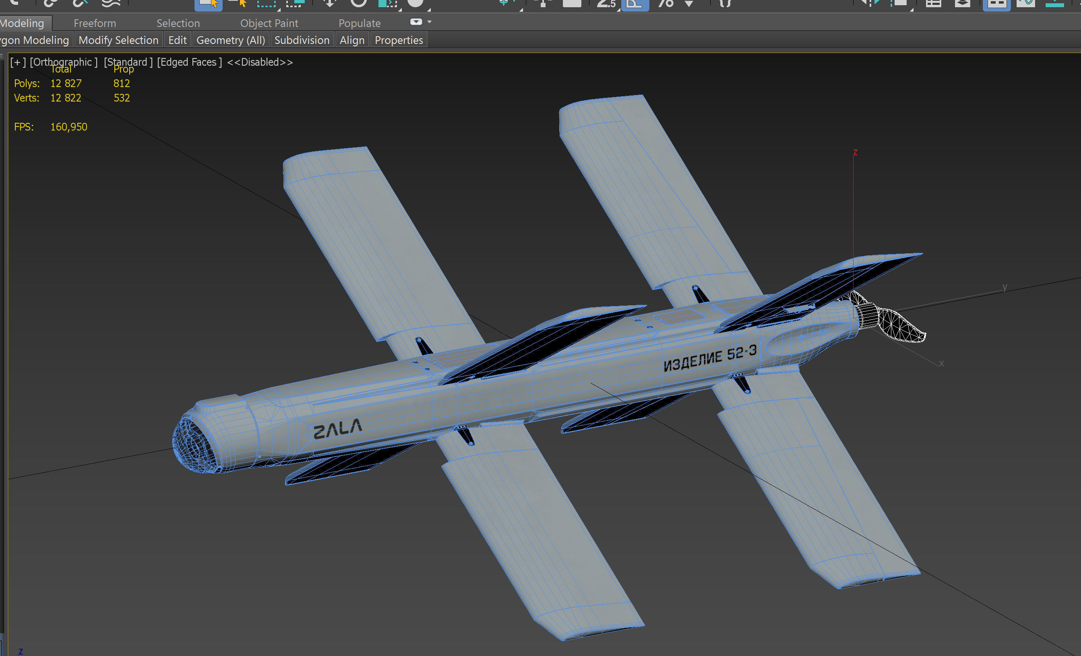Click the teal Select and Manipulate icon
Image resolution: width=1081 pixels, height=656 pixels.
point(507,4)
